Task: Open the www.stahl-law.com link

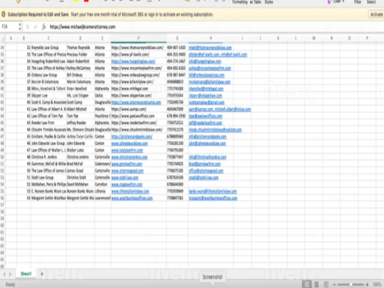Action: coord(125,177)
